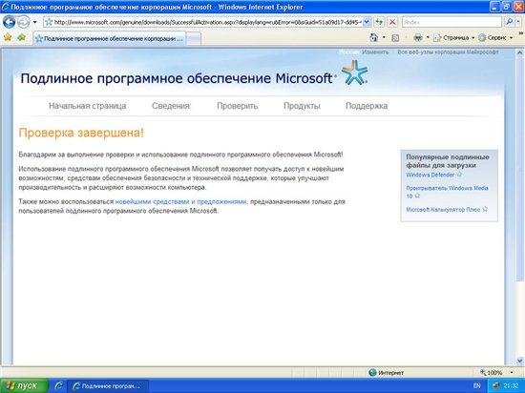Image resolution: width=525 pixels, height=393 pixels.
Task: Click 'Популярные подлинные файлы для загрузки' heading
Action: pos(448,161)
